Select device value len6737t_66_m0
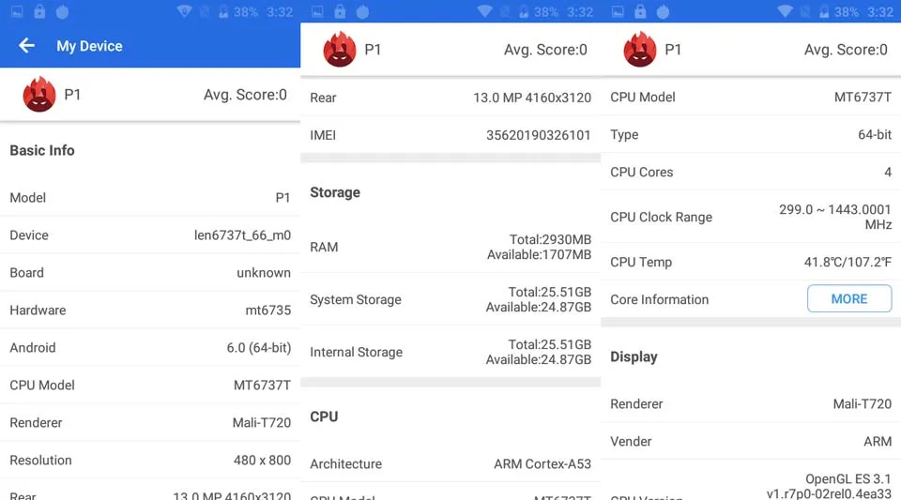Viewport: 901px width, 500px height. (242, 235)
